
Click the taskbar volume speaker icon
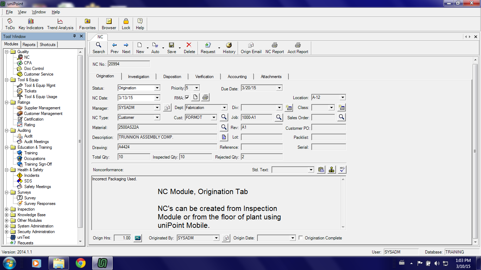pos(437,263)
